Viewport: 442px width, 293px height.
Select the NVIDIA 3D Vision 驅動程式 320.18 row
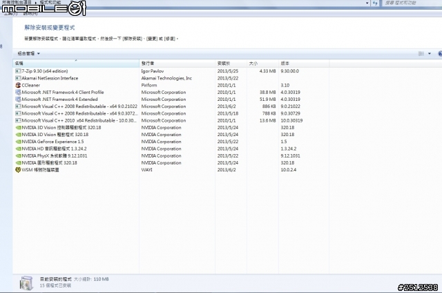coord(171,135)
